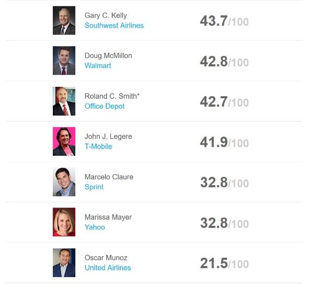The image size is (319, 285).
Task: Visit the T-Mobile company link
Action: click(x=98, y=146)
